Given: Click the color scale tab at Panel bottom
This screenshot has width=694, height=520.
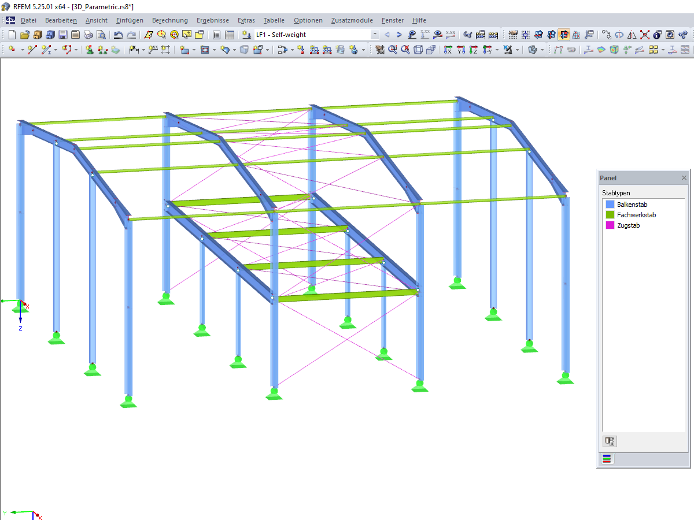Looking at the screenshot, I should 607,459.
